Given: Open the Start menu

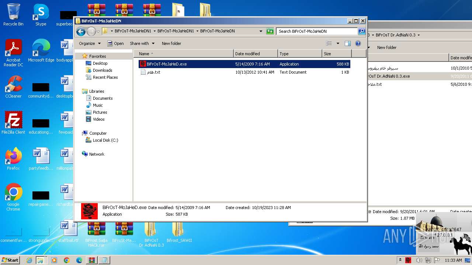Looking at the screenshot, I should click(x=10, y=260).
